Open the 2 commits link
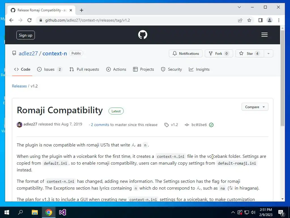 [x=100, y=125]
